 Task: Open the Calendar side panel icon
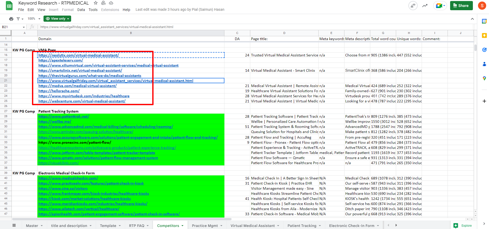click(x=484, y=21)
